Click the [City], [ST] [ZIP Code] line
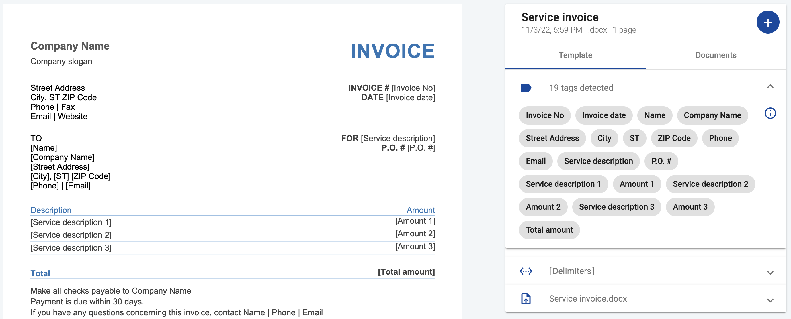 (x=70, y=176)
